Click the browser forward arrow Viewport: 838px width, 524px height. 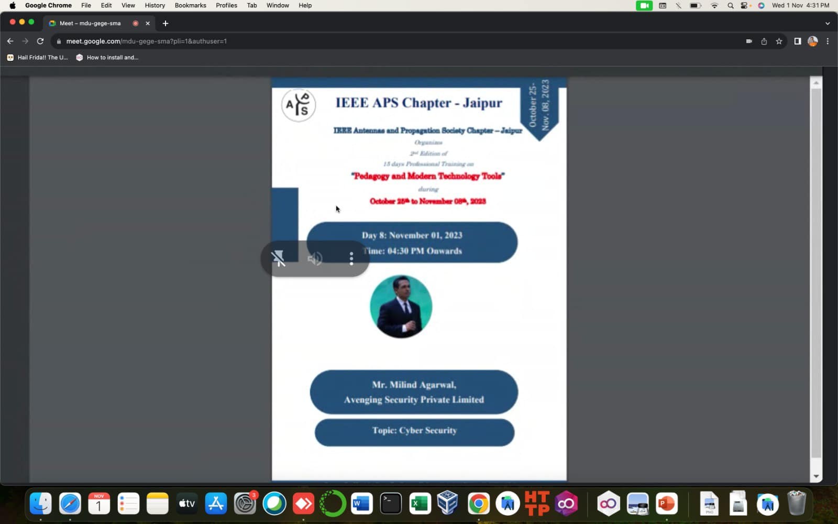tap(25, 41)
